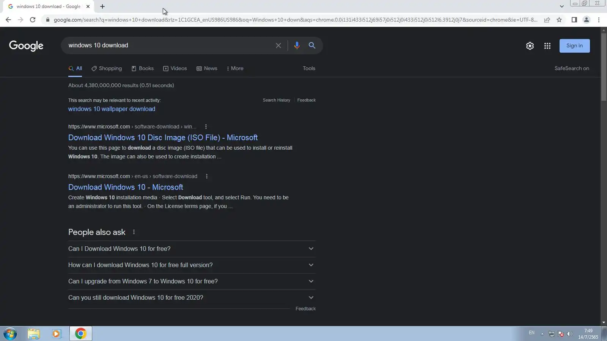Show hidden system tray icons
Screen dimensions: 607x341
click(x=542, y=334)
